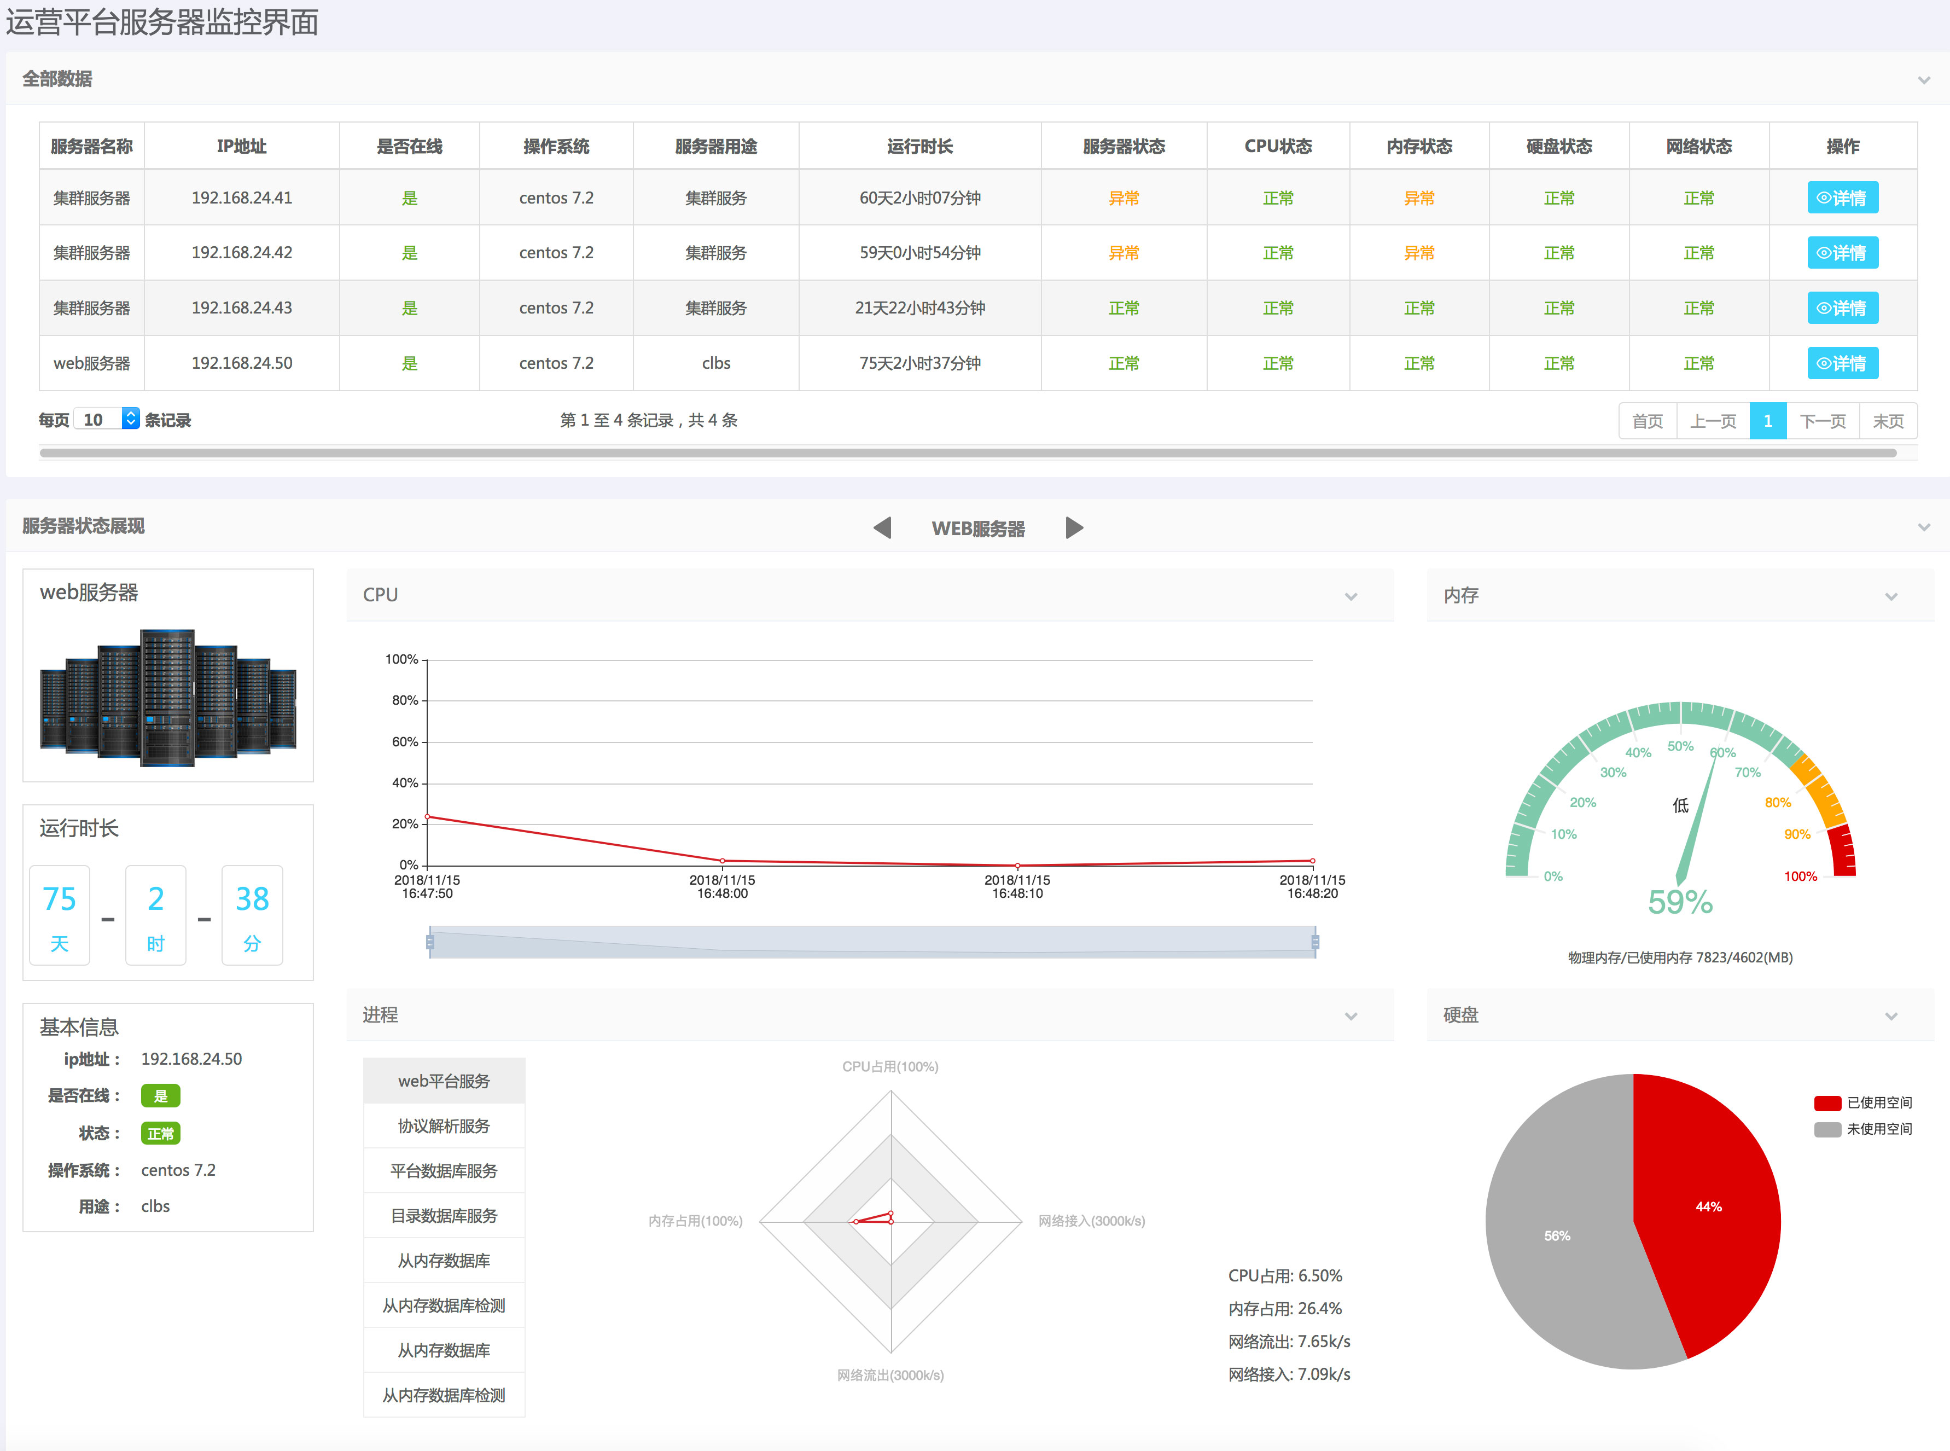The height and width of the screenshot is (1451, 1950).
Task: Go to 上一页 in pagination
Action: pyautogui.click(x=1713, y=421)
